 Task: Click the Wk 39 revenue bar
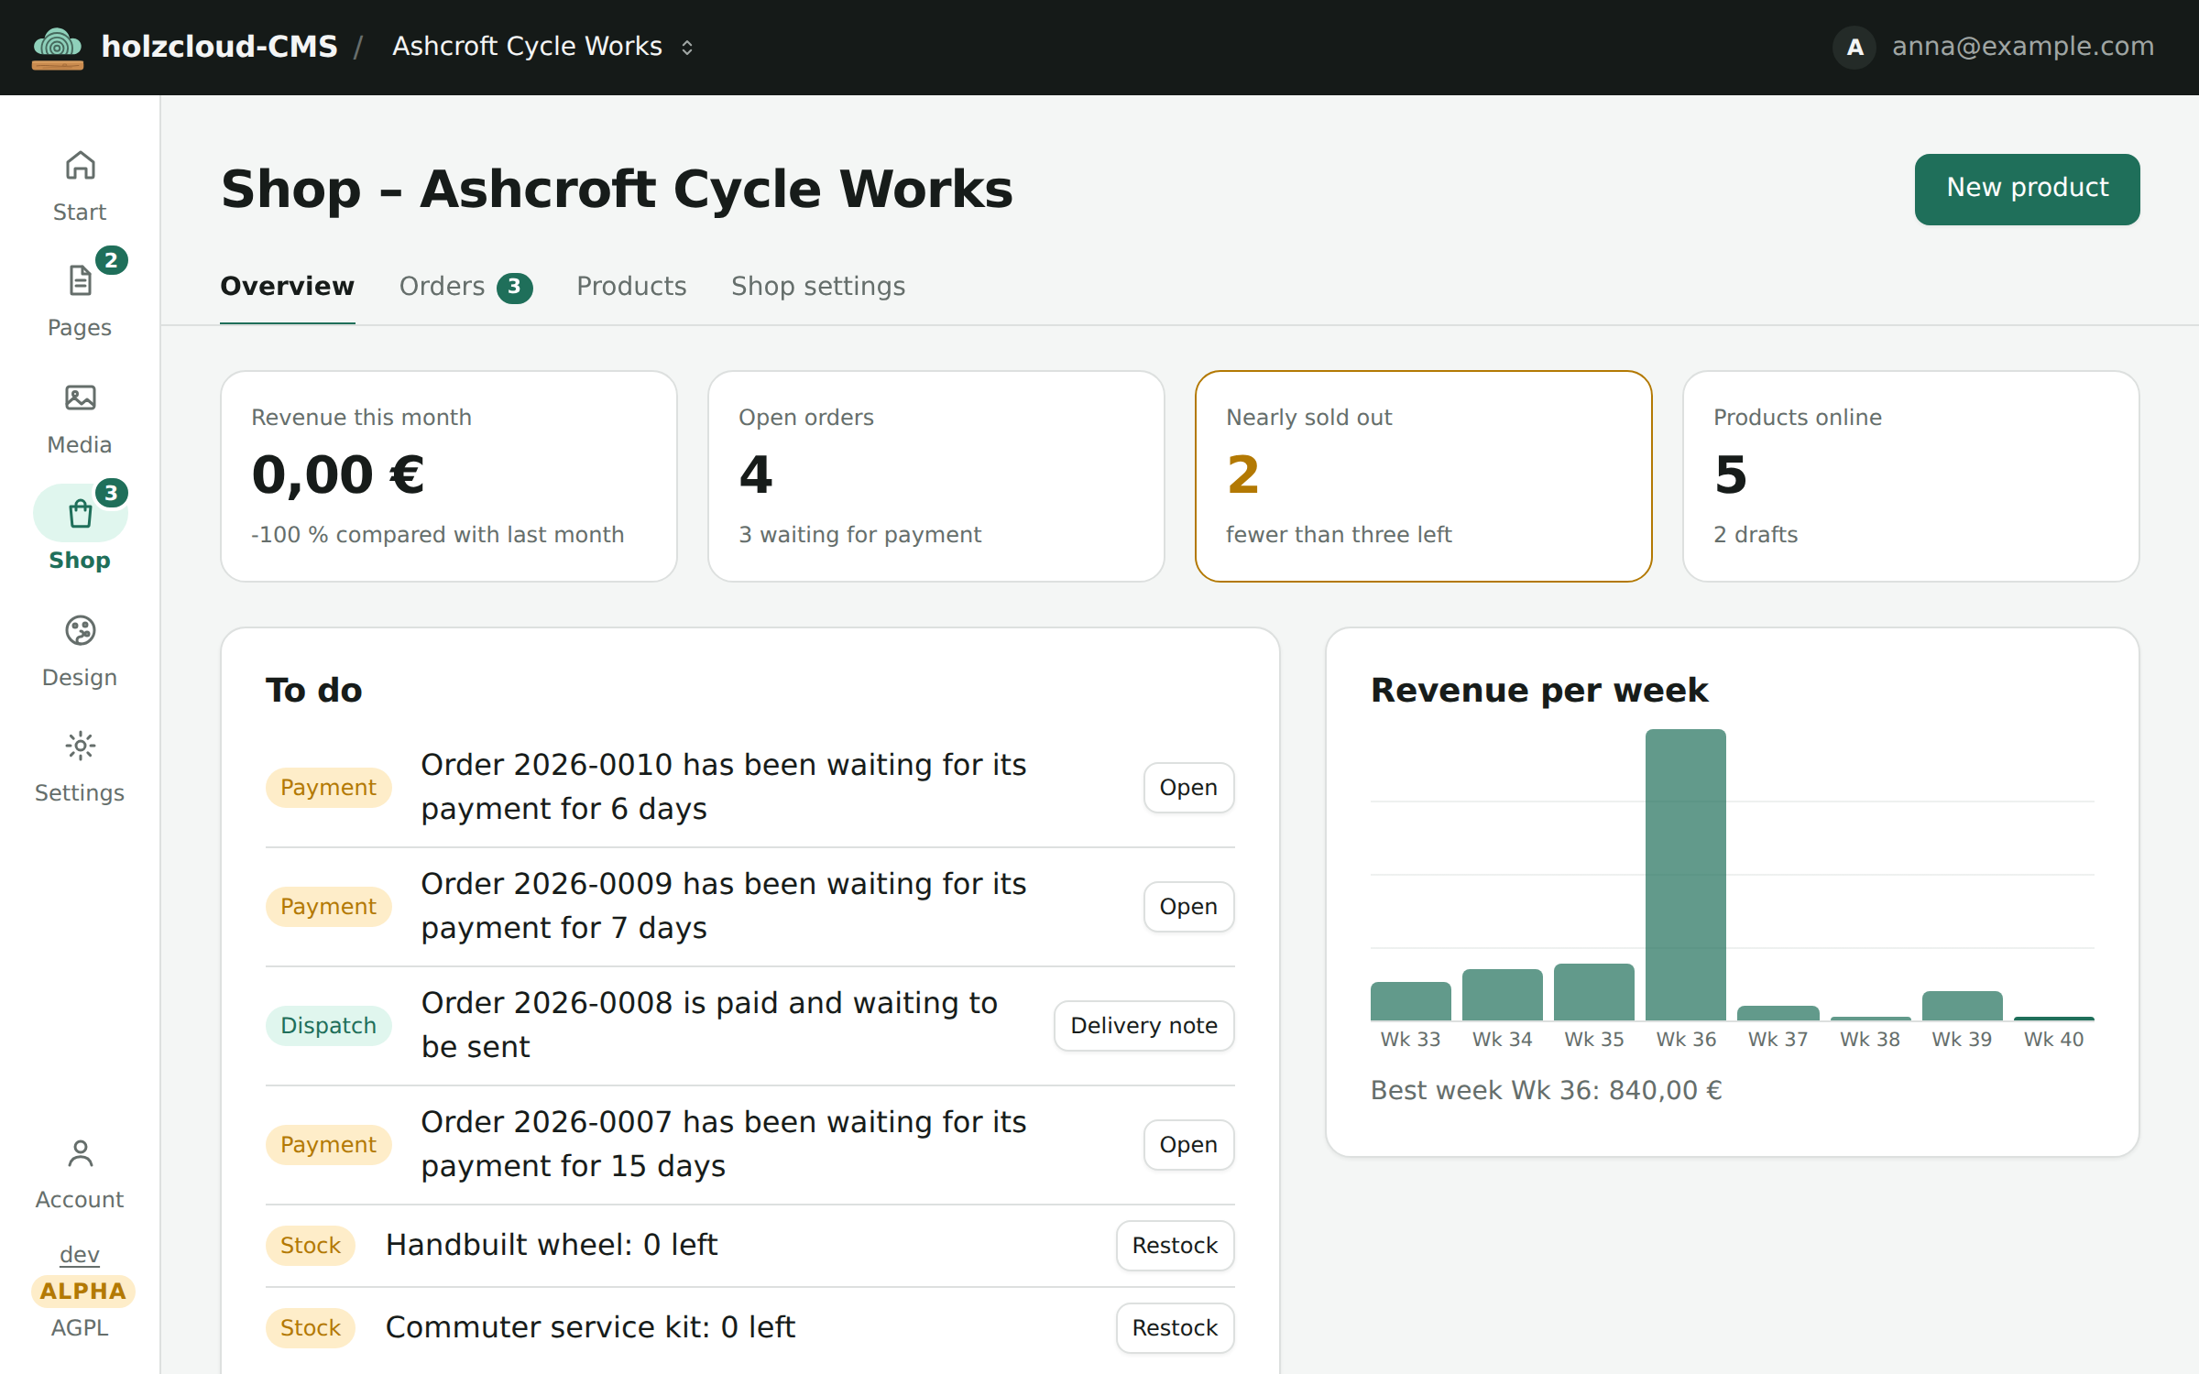(x=1963, y=1006)
